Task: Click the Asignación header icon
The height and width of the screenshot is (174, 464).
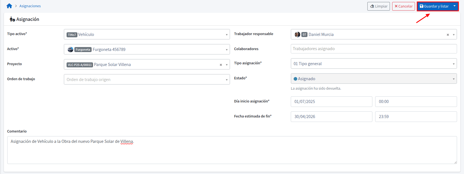Action: 12,19
